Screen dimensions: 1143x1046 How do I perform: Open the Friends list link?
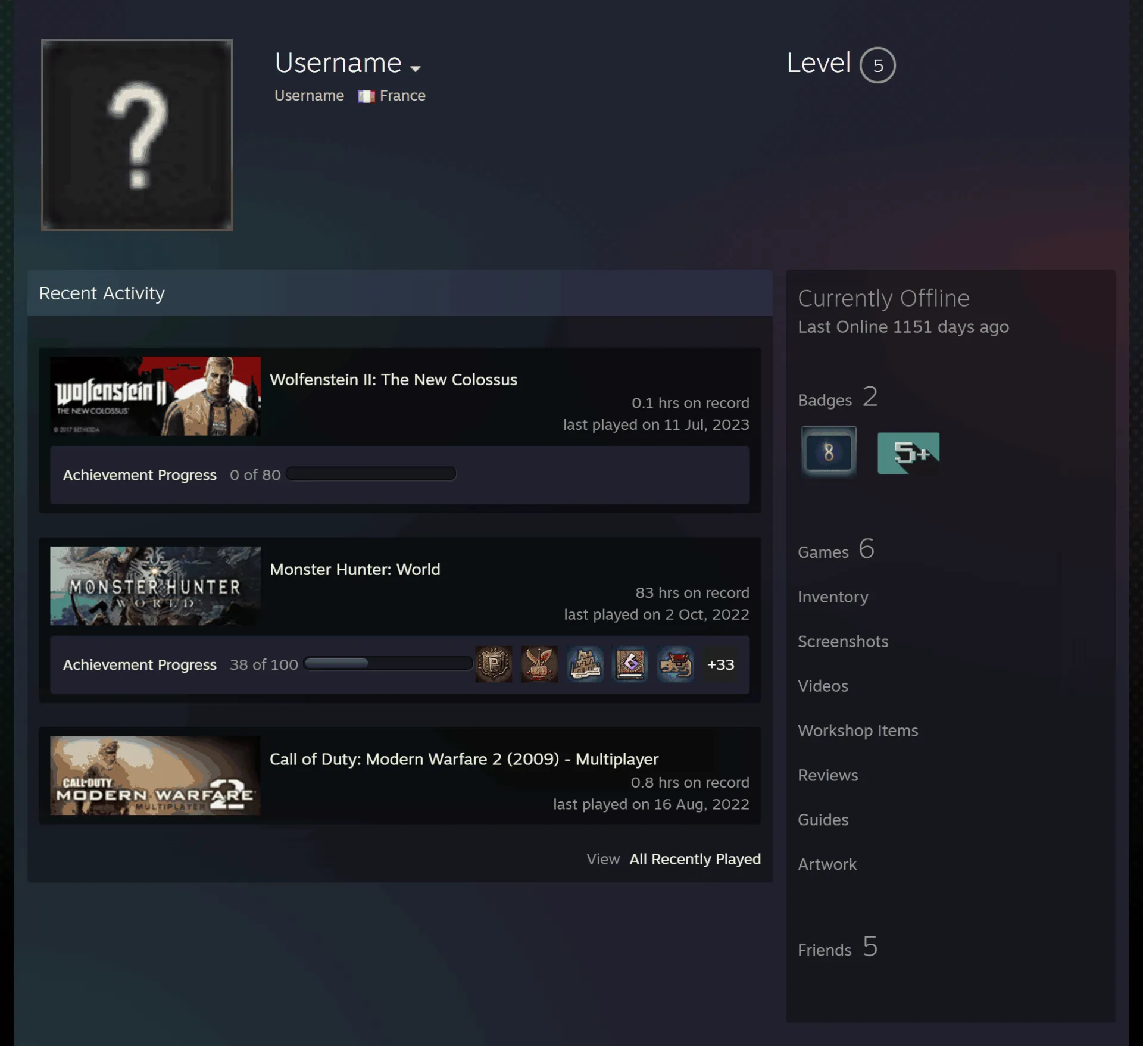coord(838,947)
